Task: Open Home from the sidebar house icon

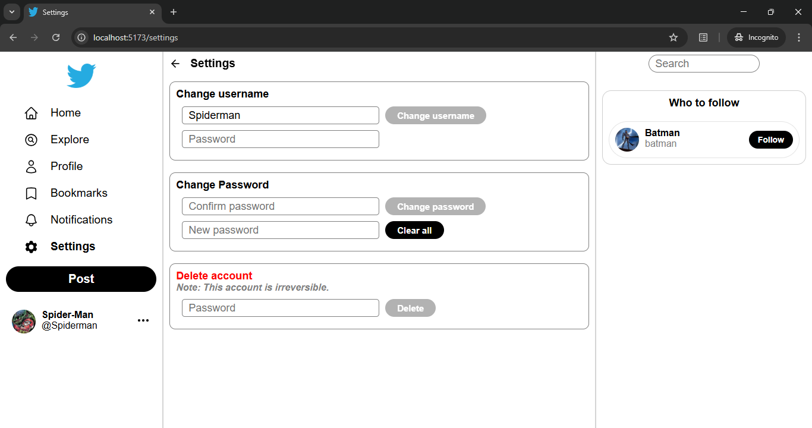Action: click(31, 113)
